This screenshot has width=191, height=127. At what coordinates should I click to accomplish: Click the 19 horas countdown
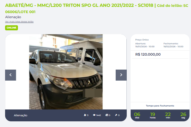[x=153, y=115]
